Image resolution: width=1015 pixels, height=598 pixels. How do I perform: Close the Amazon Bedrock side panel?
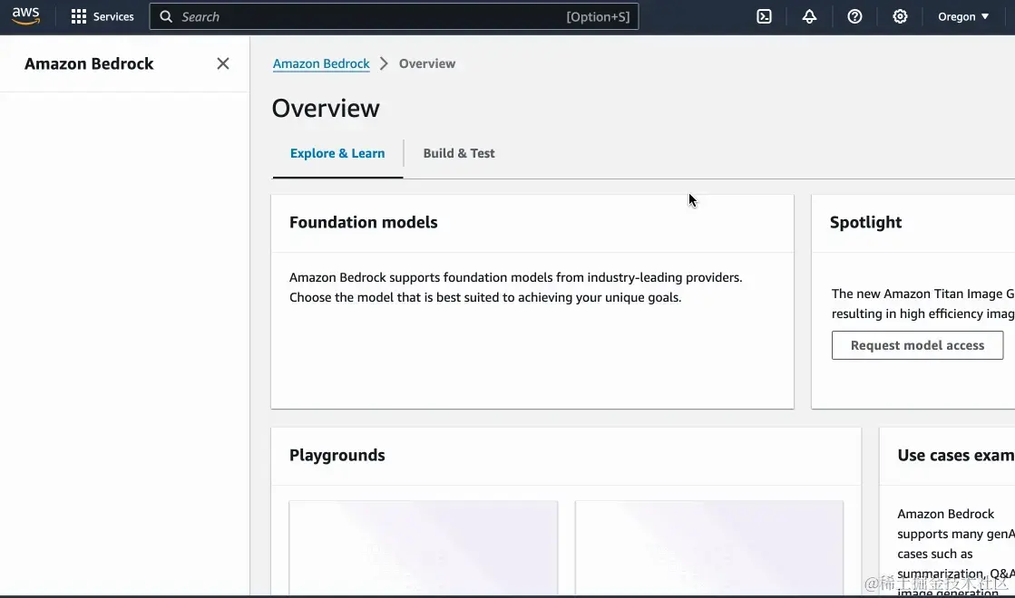(222, 63)
